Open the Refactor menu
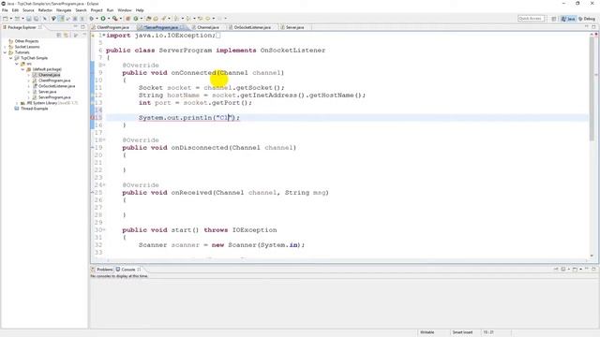This screenshot has width=600, height=337. 45,10
